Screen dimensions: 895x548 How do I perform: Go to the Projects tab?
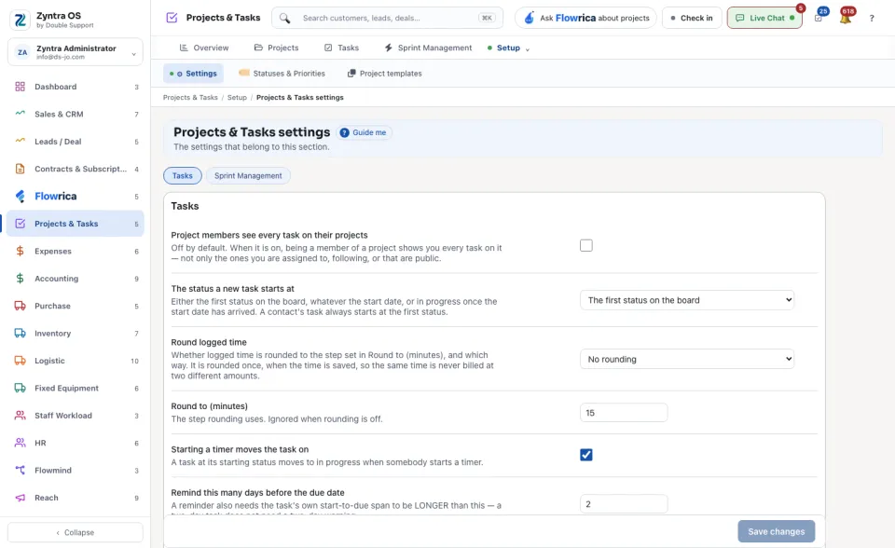click(276, 48)
